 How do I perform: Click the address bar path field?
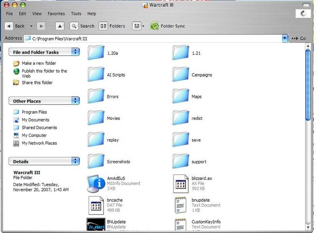click(153, 38)
